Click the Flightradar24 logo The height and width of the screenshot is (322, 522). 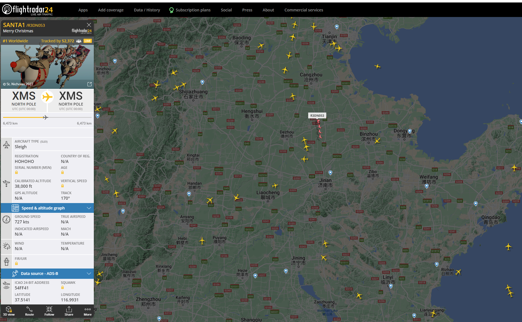pyautogui.click(x=28, y=10)
